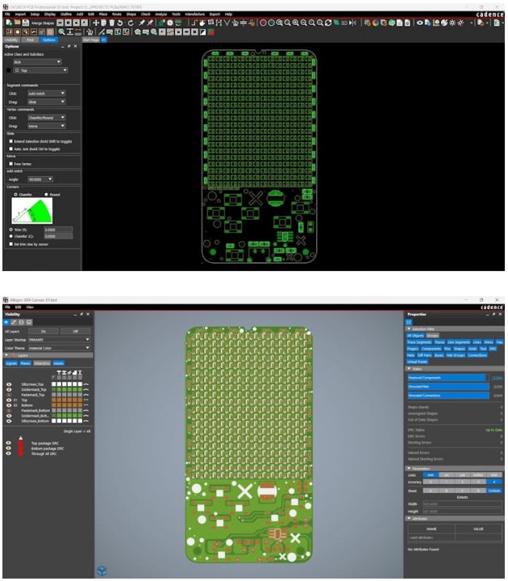Click the Off button for All Layers
The height and width of the screenshot is (581, 508).
[x=76, y=331]
